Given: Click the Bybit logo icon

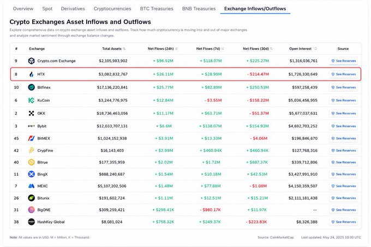Looking at the screenshot, I should 31,126.
